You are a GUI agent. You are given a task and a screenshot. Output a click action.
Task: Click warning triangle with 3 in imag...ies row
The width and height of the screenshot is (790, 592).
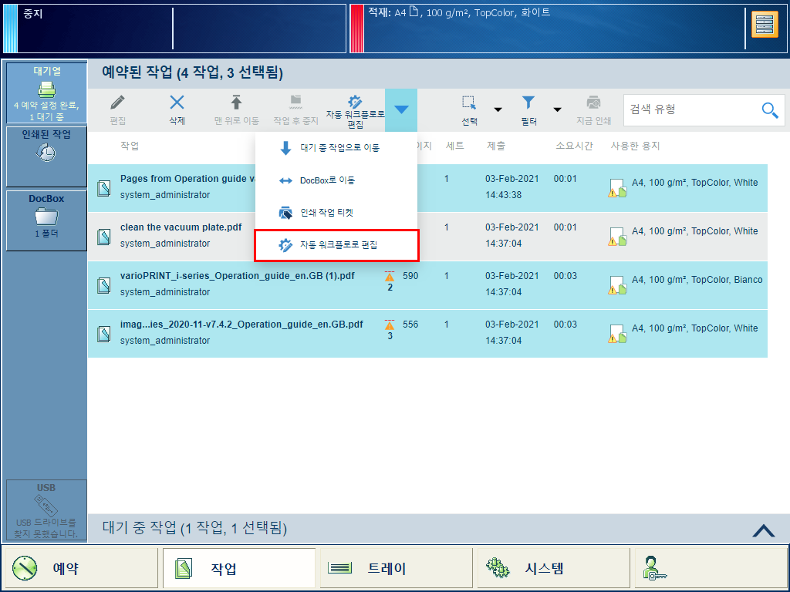coord(390,325)
